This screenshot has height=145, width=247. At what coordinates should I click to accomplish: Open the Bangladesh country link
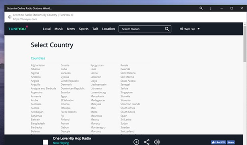tap(38, 123)
